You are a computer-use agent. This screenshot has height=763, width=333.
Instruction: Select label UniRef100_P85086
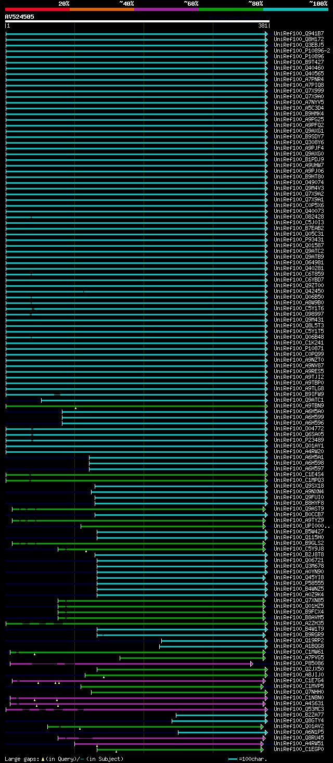pos(299,663)
